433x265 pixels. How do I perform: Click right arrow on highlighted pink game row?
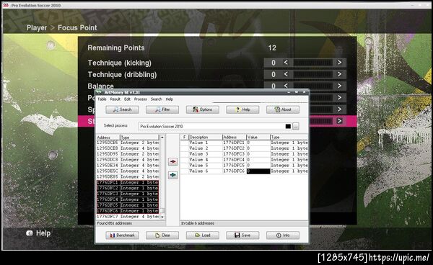point(339,121)
